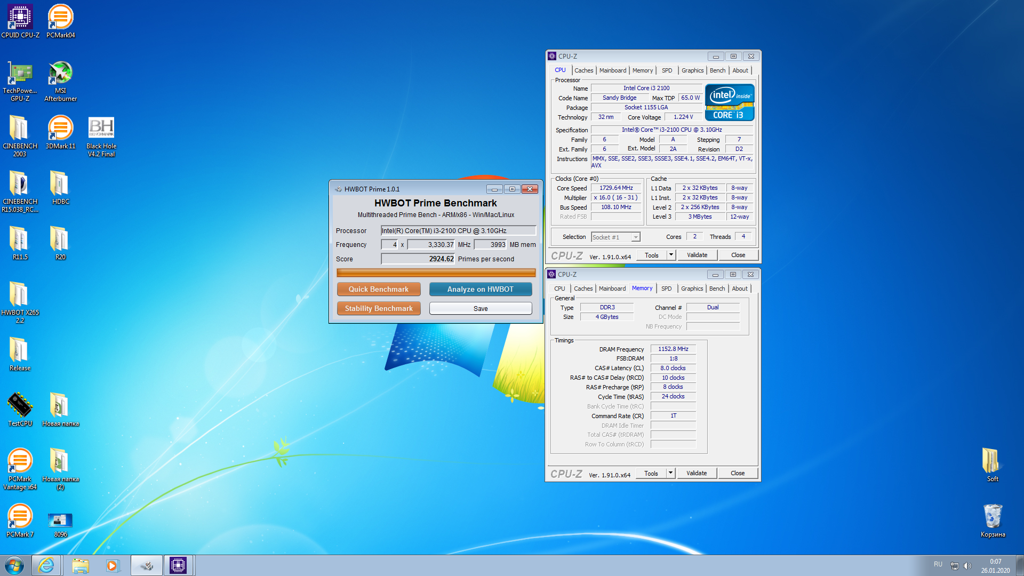Open Bench tab in top CPU-Z window
Screen dimensions: 1024x576
pyautogui.click(x=717, y=70)
